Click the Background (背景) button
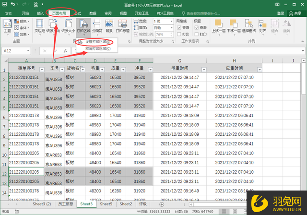Image resolution: width=307 pixels, height=215 pixels. point(109,26)
